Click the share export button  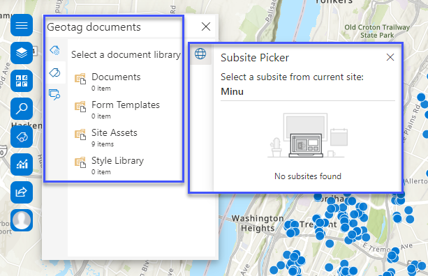[22, 192]
